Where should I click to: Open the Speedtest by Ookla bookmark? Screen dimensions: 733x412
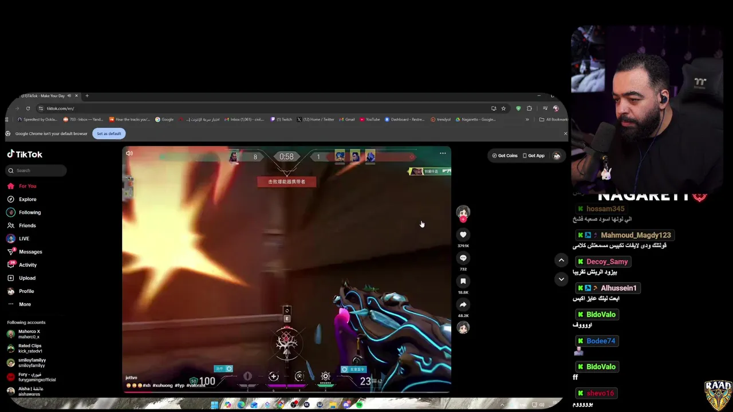point(37,120)
